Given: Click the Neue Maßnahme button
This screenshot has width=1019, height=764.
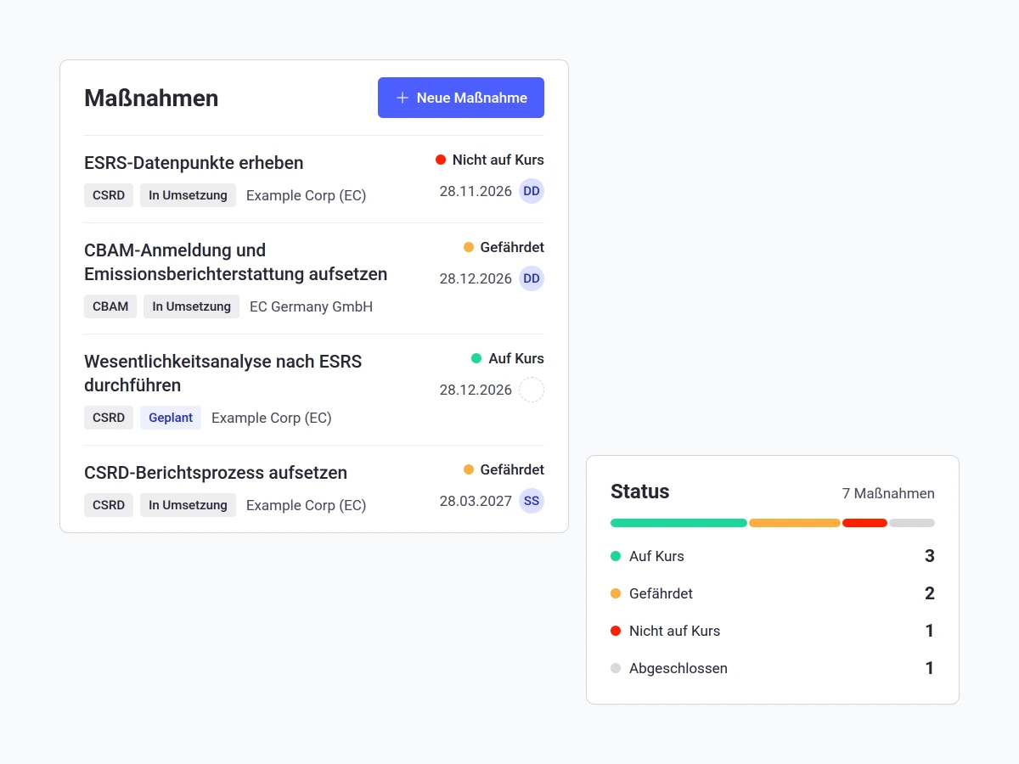Looking at the screenshot, I should coord(461,98).
